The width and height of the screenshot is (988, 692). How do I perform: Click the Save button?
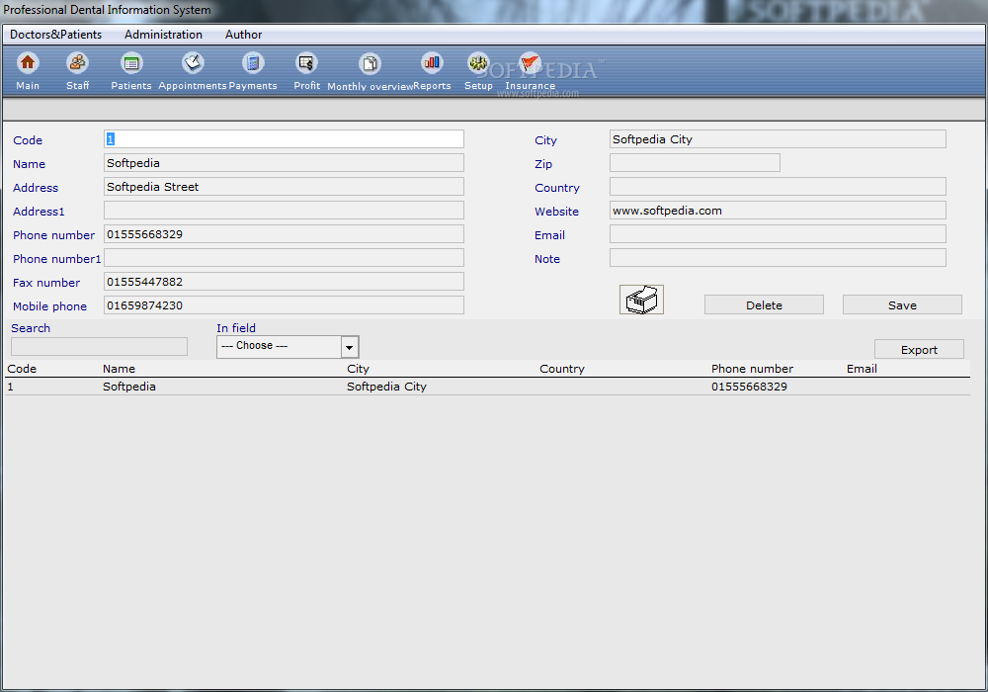coord(902,305)
